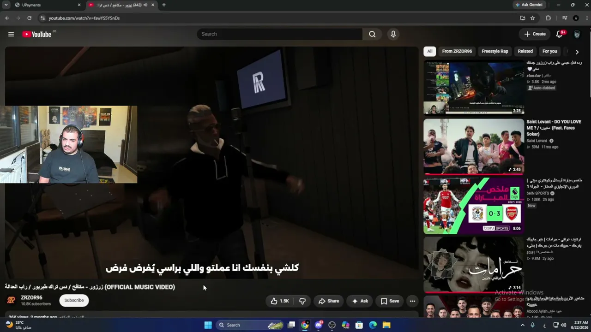Open the ZRZOR96 channel name link
The width and height of the screenshot is (591, 332).
(x=31, y=297)
